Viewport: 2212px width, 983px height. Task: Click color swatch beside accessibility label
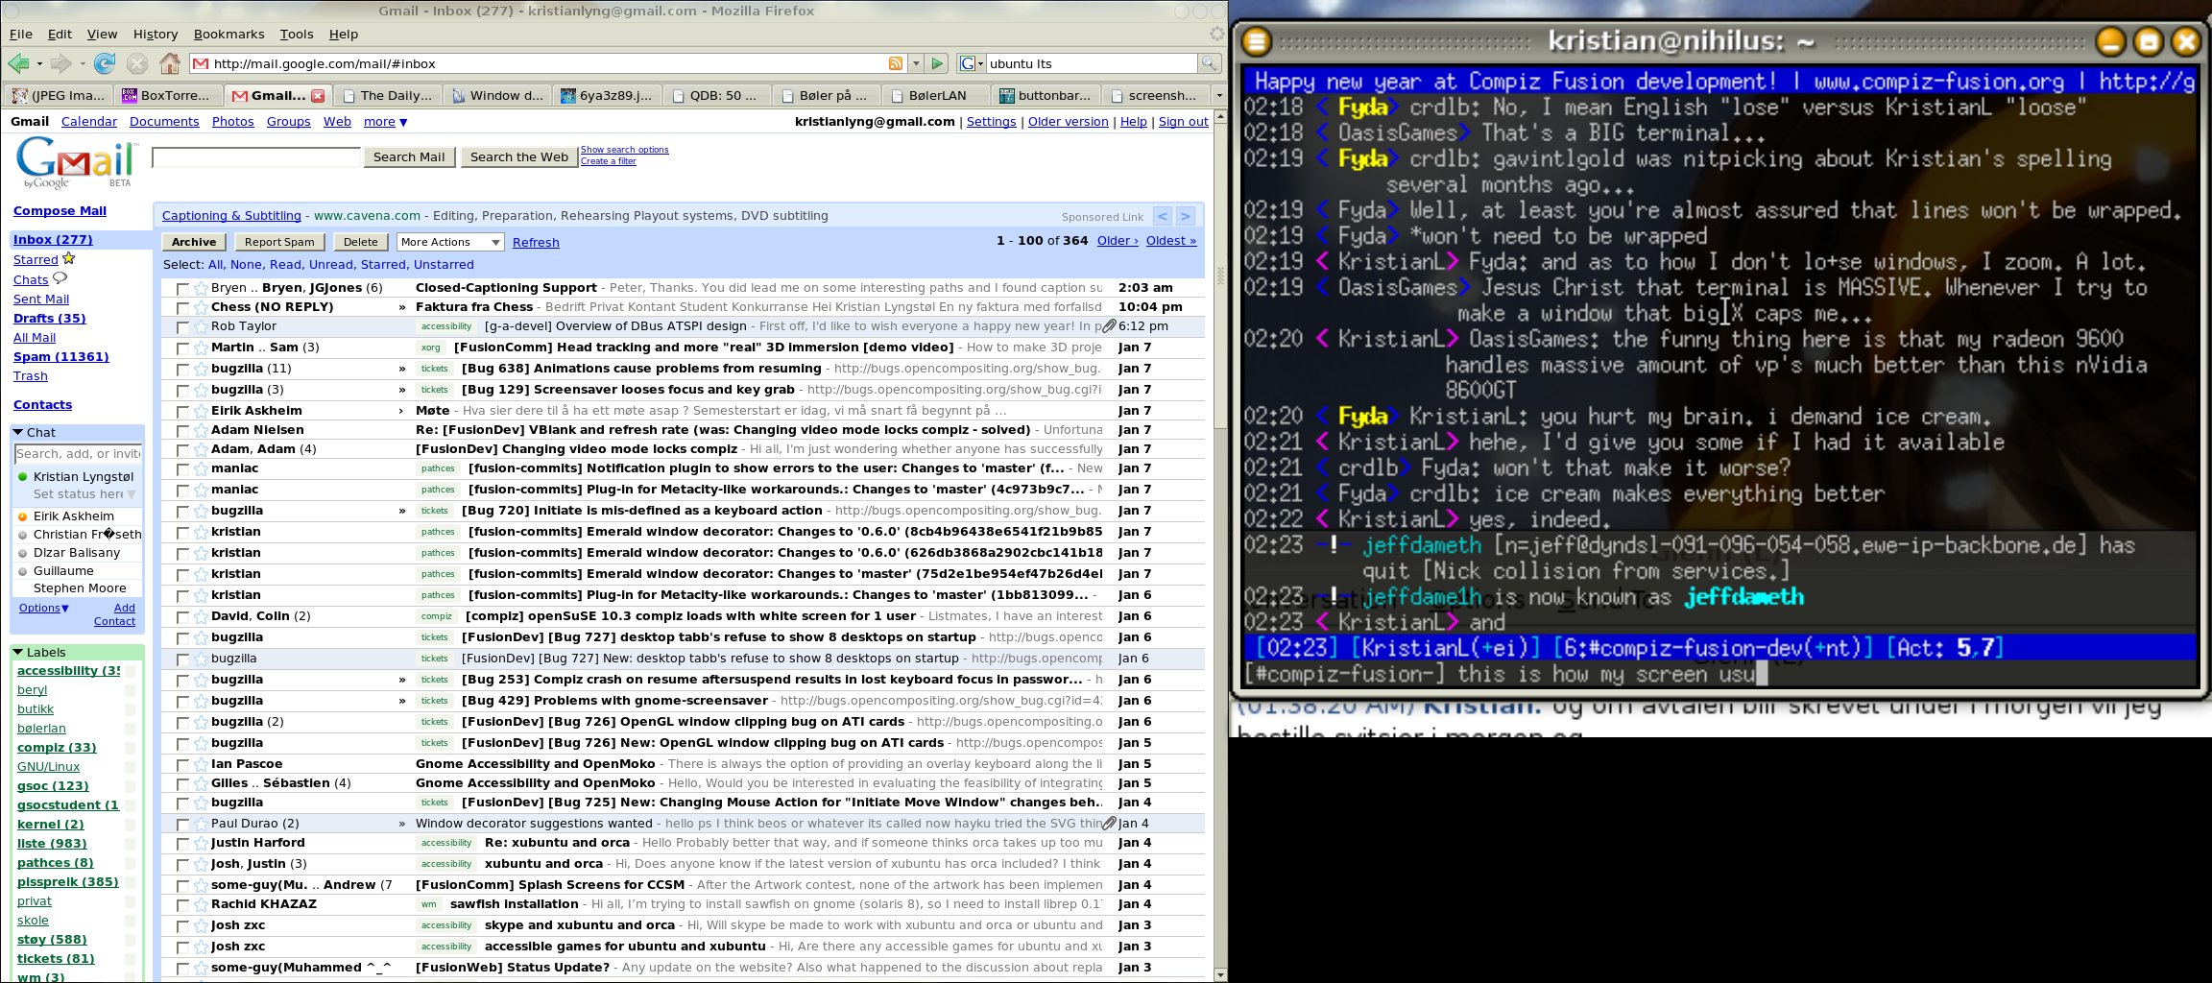tap(130, 671)
